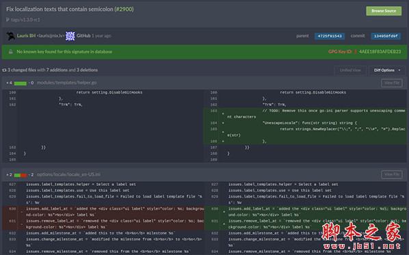Click the UnescapeLocale function line

[310, 123]
